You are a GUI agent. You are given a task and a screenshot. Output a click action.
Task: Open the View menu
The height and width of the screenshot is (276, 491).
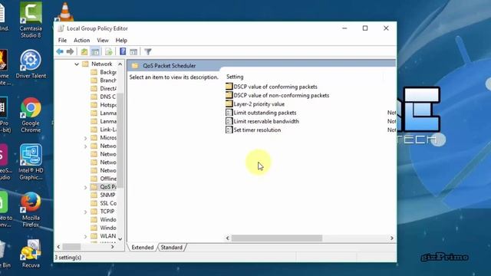click(x=102, y=41)
